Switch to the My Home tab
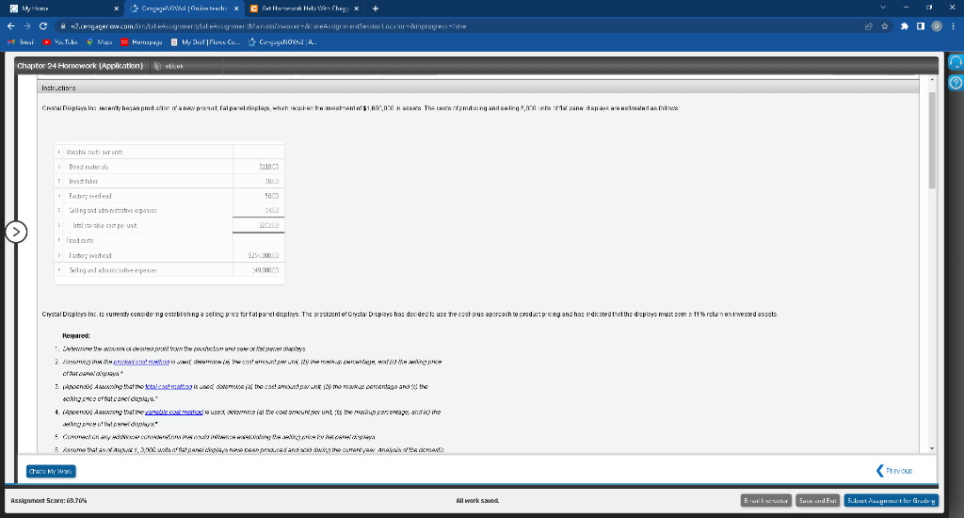 [64, 8]
